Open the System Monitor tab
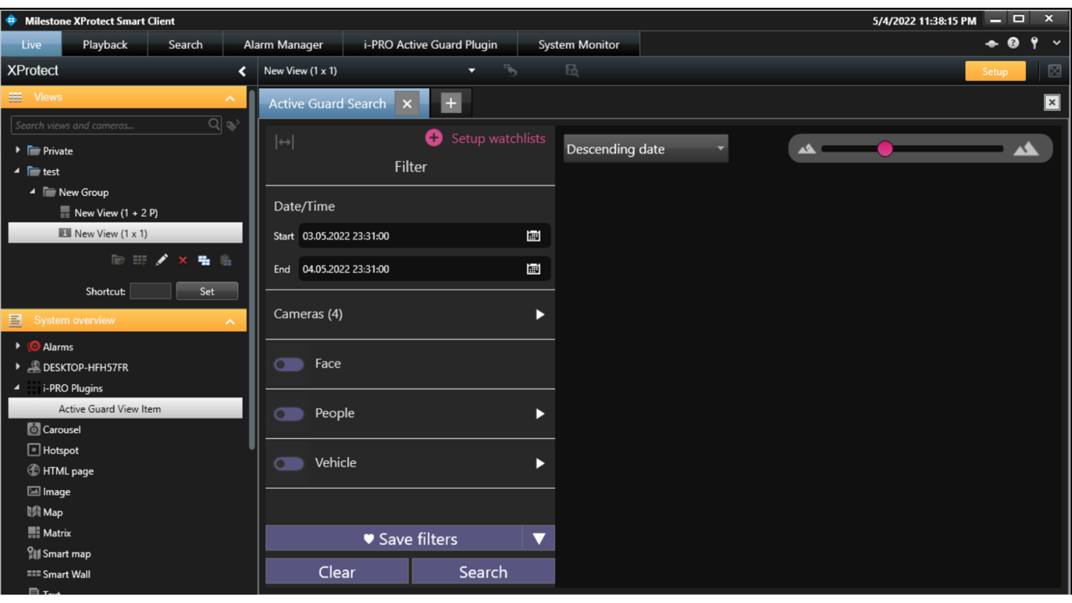The height and width of the screenshot is (603, 1072). coord(578,44)
